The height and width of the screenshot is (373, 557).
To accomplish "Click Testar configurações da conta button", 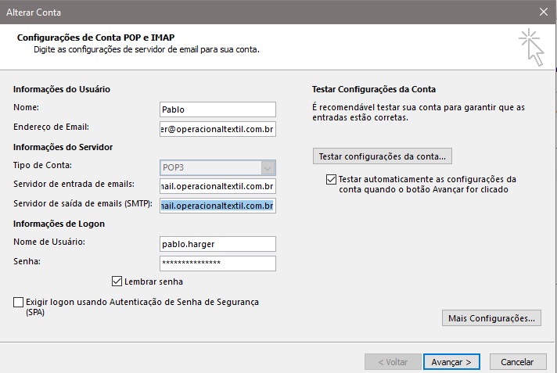I will click(383, 156).
